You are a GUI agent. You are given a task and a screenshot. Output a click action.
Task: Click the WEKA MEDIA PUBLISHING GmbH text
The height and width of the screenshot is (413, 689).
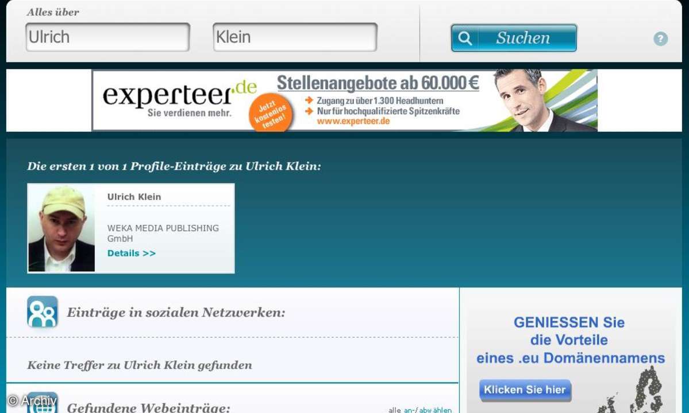[x=163, y=233]
